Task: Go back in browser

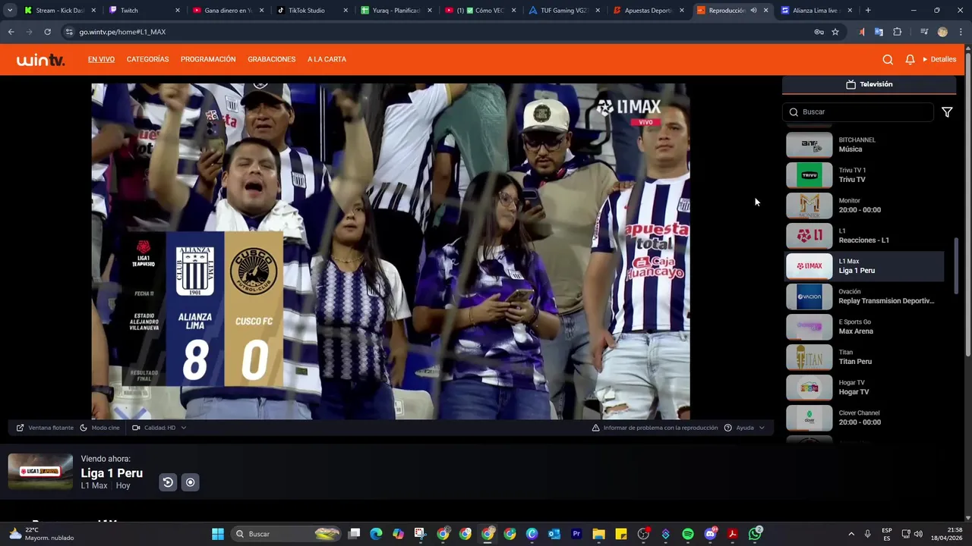Action: pos(11,32)
